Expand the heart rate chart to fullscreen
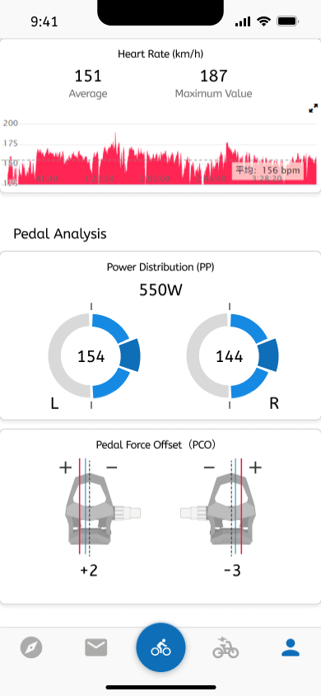This screenshot has width=321, height=696. 313,108
